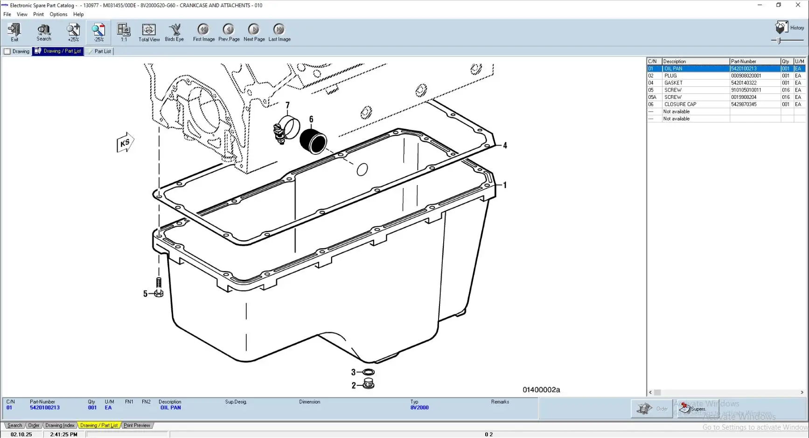Select SCREW row with part 0019908204
809x438 pixels.
point(726,97)
